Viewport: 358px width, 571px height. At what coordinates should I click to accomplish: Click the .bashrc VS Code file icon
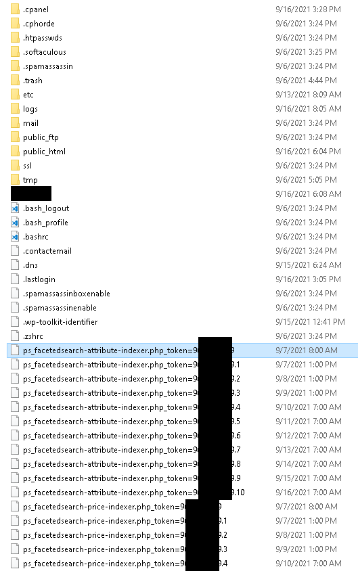click(x=15, y=237)
